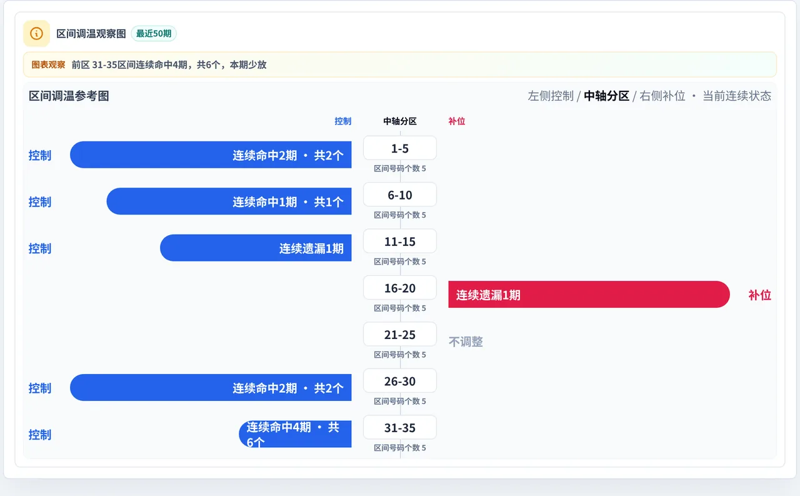This screenshot has height=496, width=800.
Task: Click the info icon beside 区间调温观察图
Action: 36,33
